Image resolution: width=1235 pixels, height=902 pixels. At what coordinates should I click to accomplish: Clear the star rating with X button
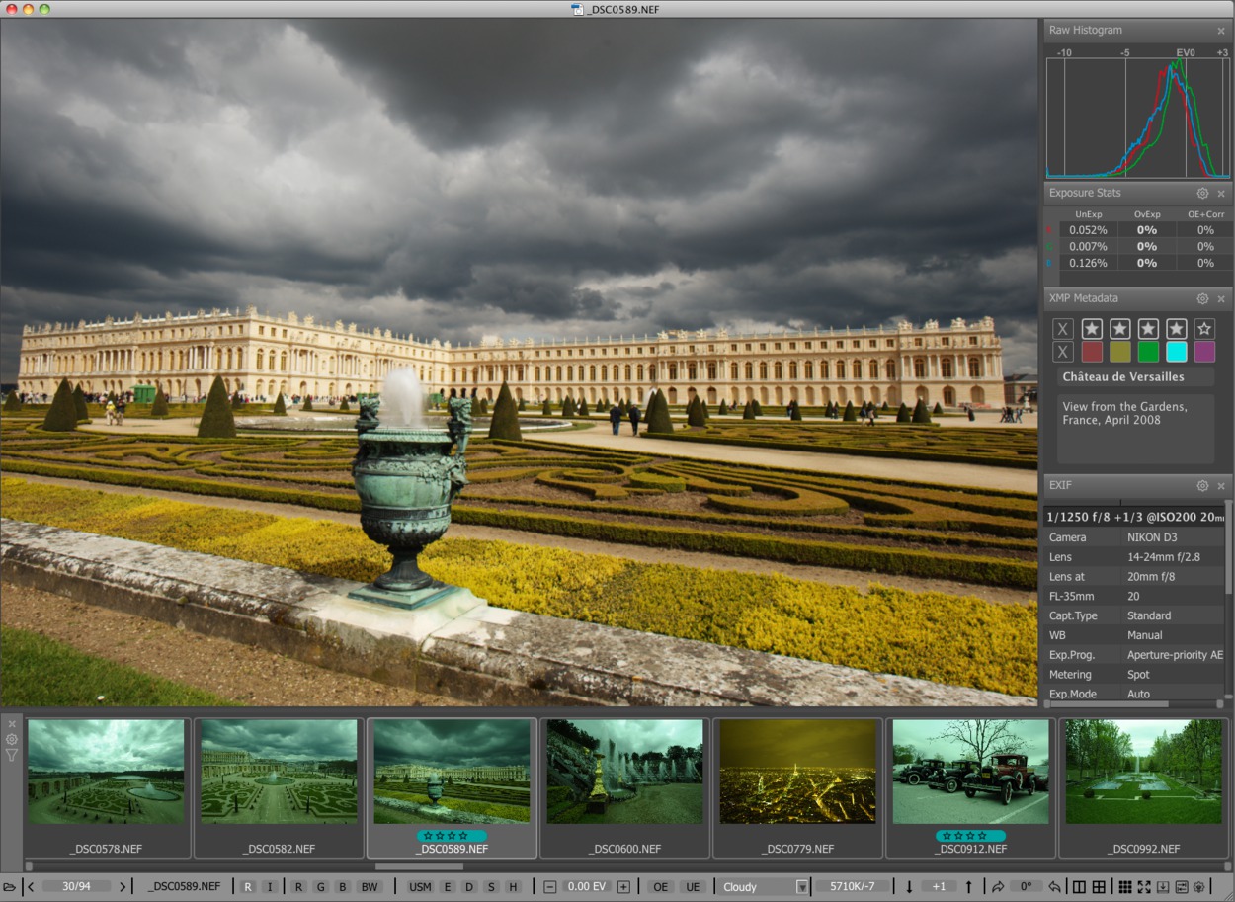(1063, 329)
